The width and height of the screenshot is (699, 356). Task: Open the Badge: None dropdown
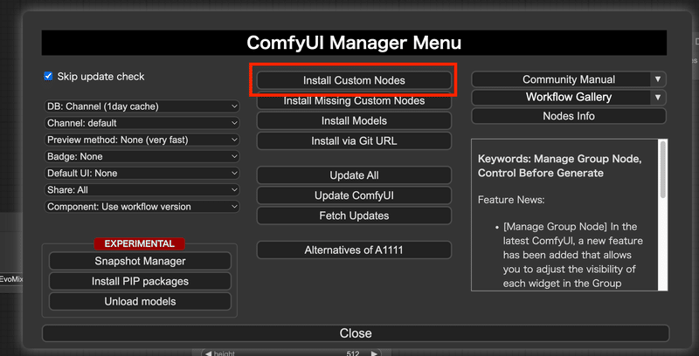click(x=142, y=157)
